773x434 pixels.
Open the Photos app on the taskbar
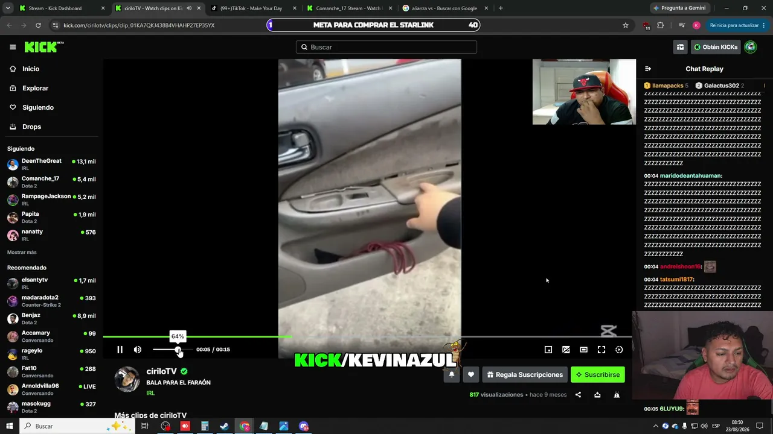[x=284, y=426]
